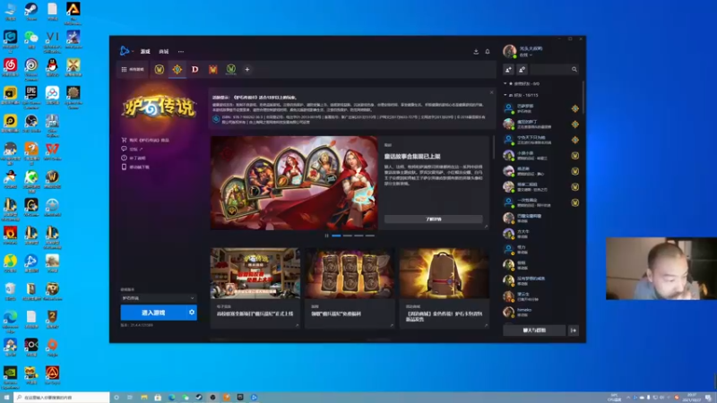This screenshot has width=717, height=403.
Task: Open Microsoft Edge desktop shortcut
Action: [10, 319]
